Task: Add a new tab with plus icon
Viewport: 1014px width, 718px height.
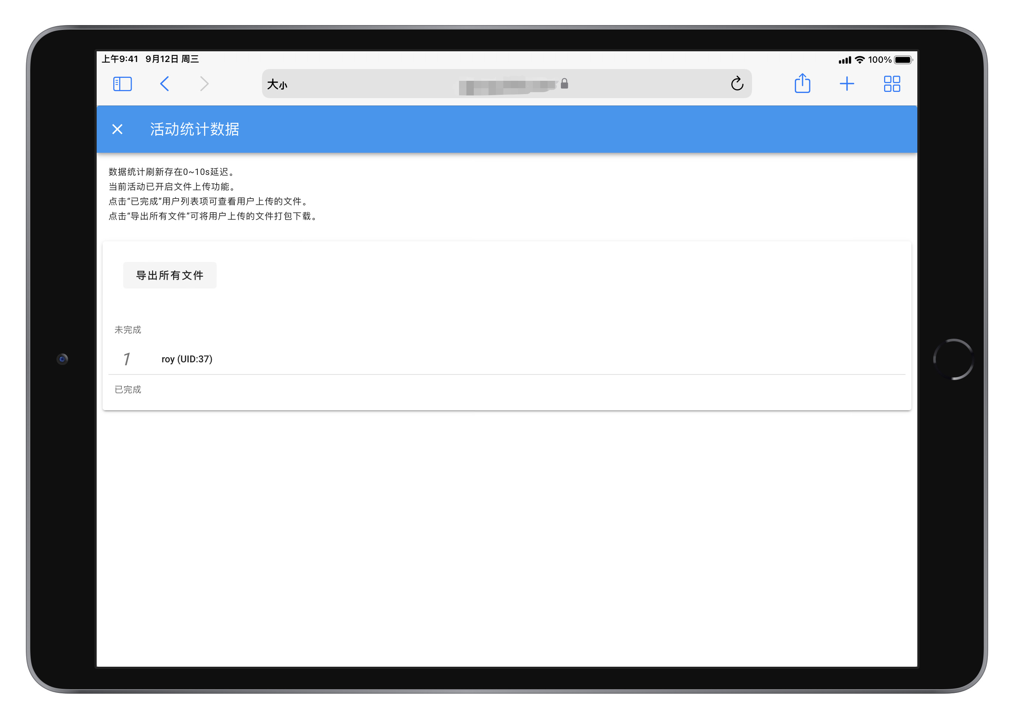Action: click(x=846, y=84)
